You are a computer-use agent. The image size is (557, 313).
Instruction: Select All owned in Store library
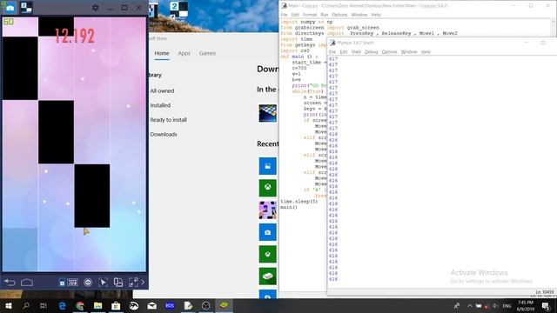click(162, 90)
